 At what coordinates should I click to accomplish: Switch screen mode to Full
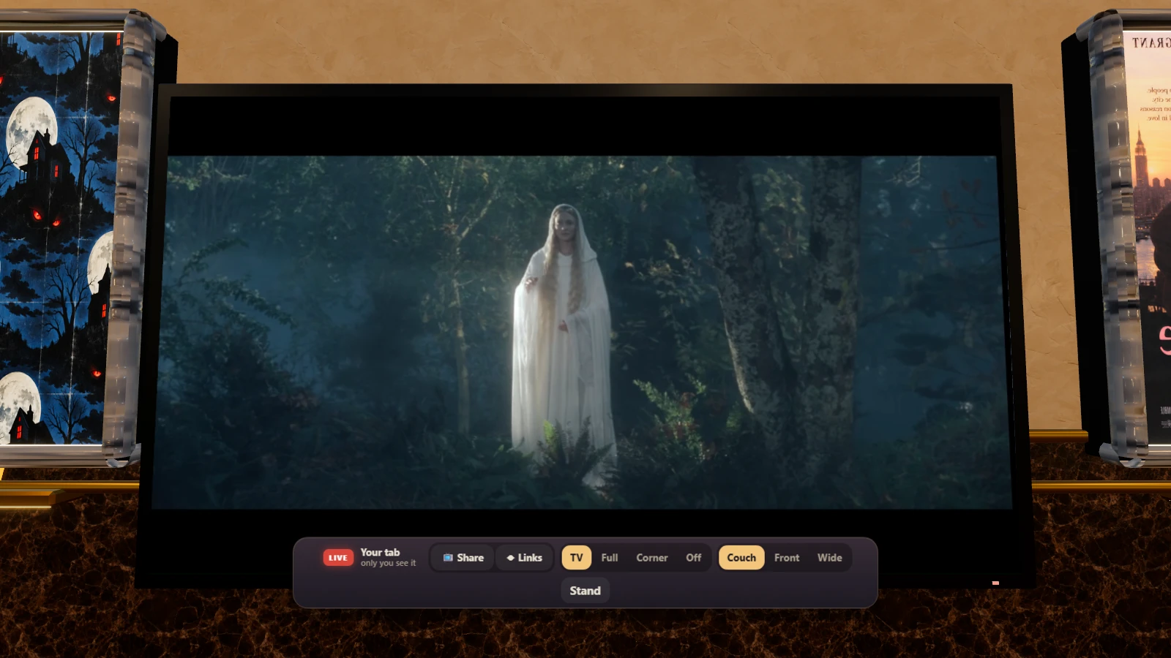(x=610, y=558)
